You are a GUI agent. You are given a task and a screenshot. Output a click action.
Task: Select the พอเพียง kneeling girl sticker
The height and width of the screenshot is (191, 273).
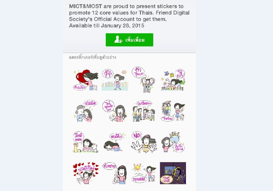click(115, 142)
